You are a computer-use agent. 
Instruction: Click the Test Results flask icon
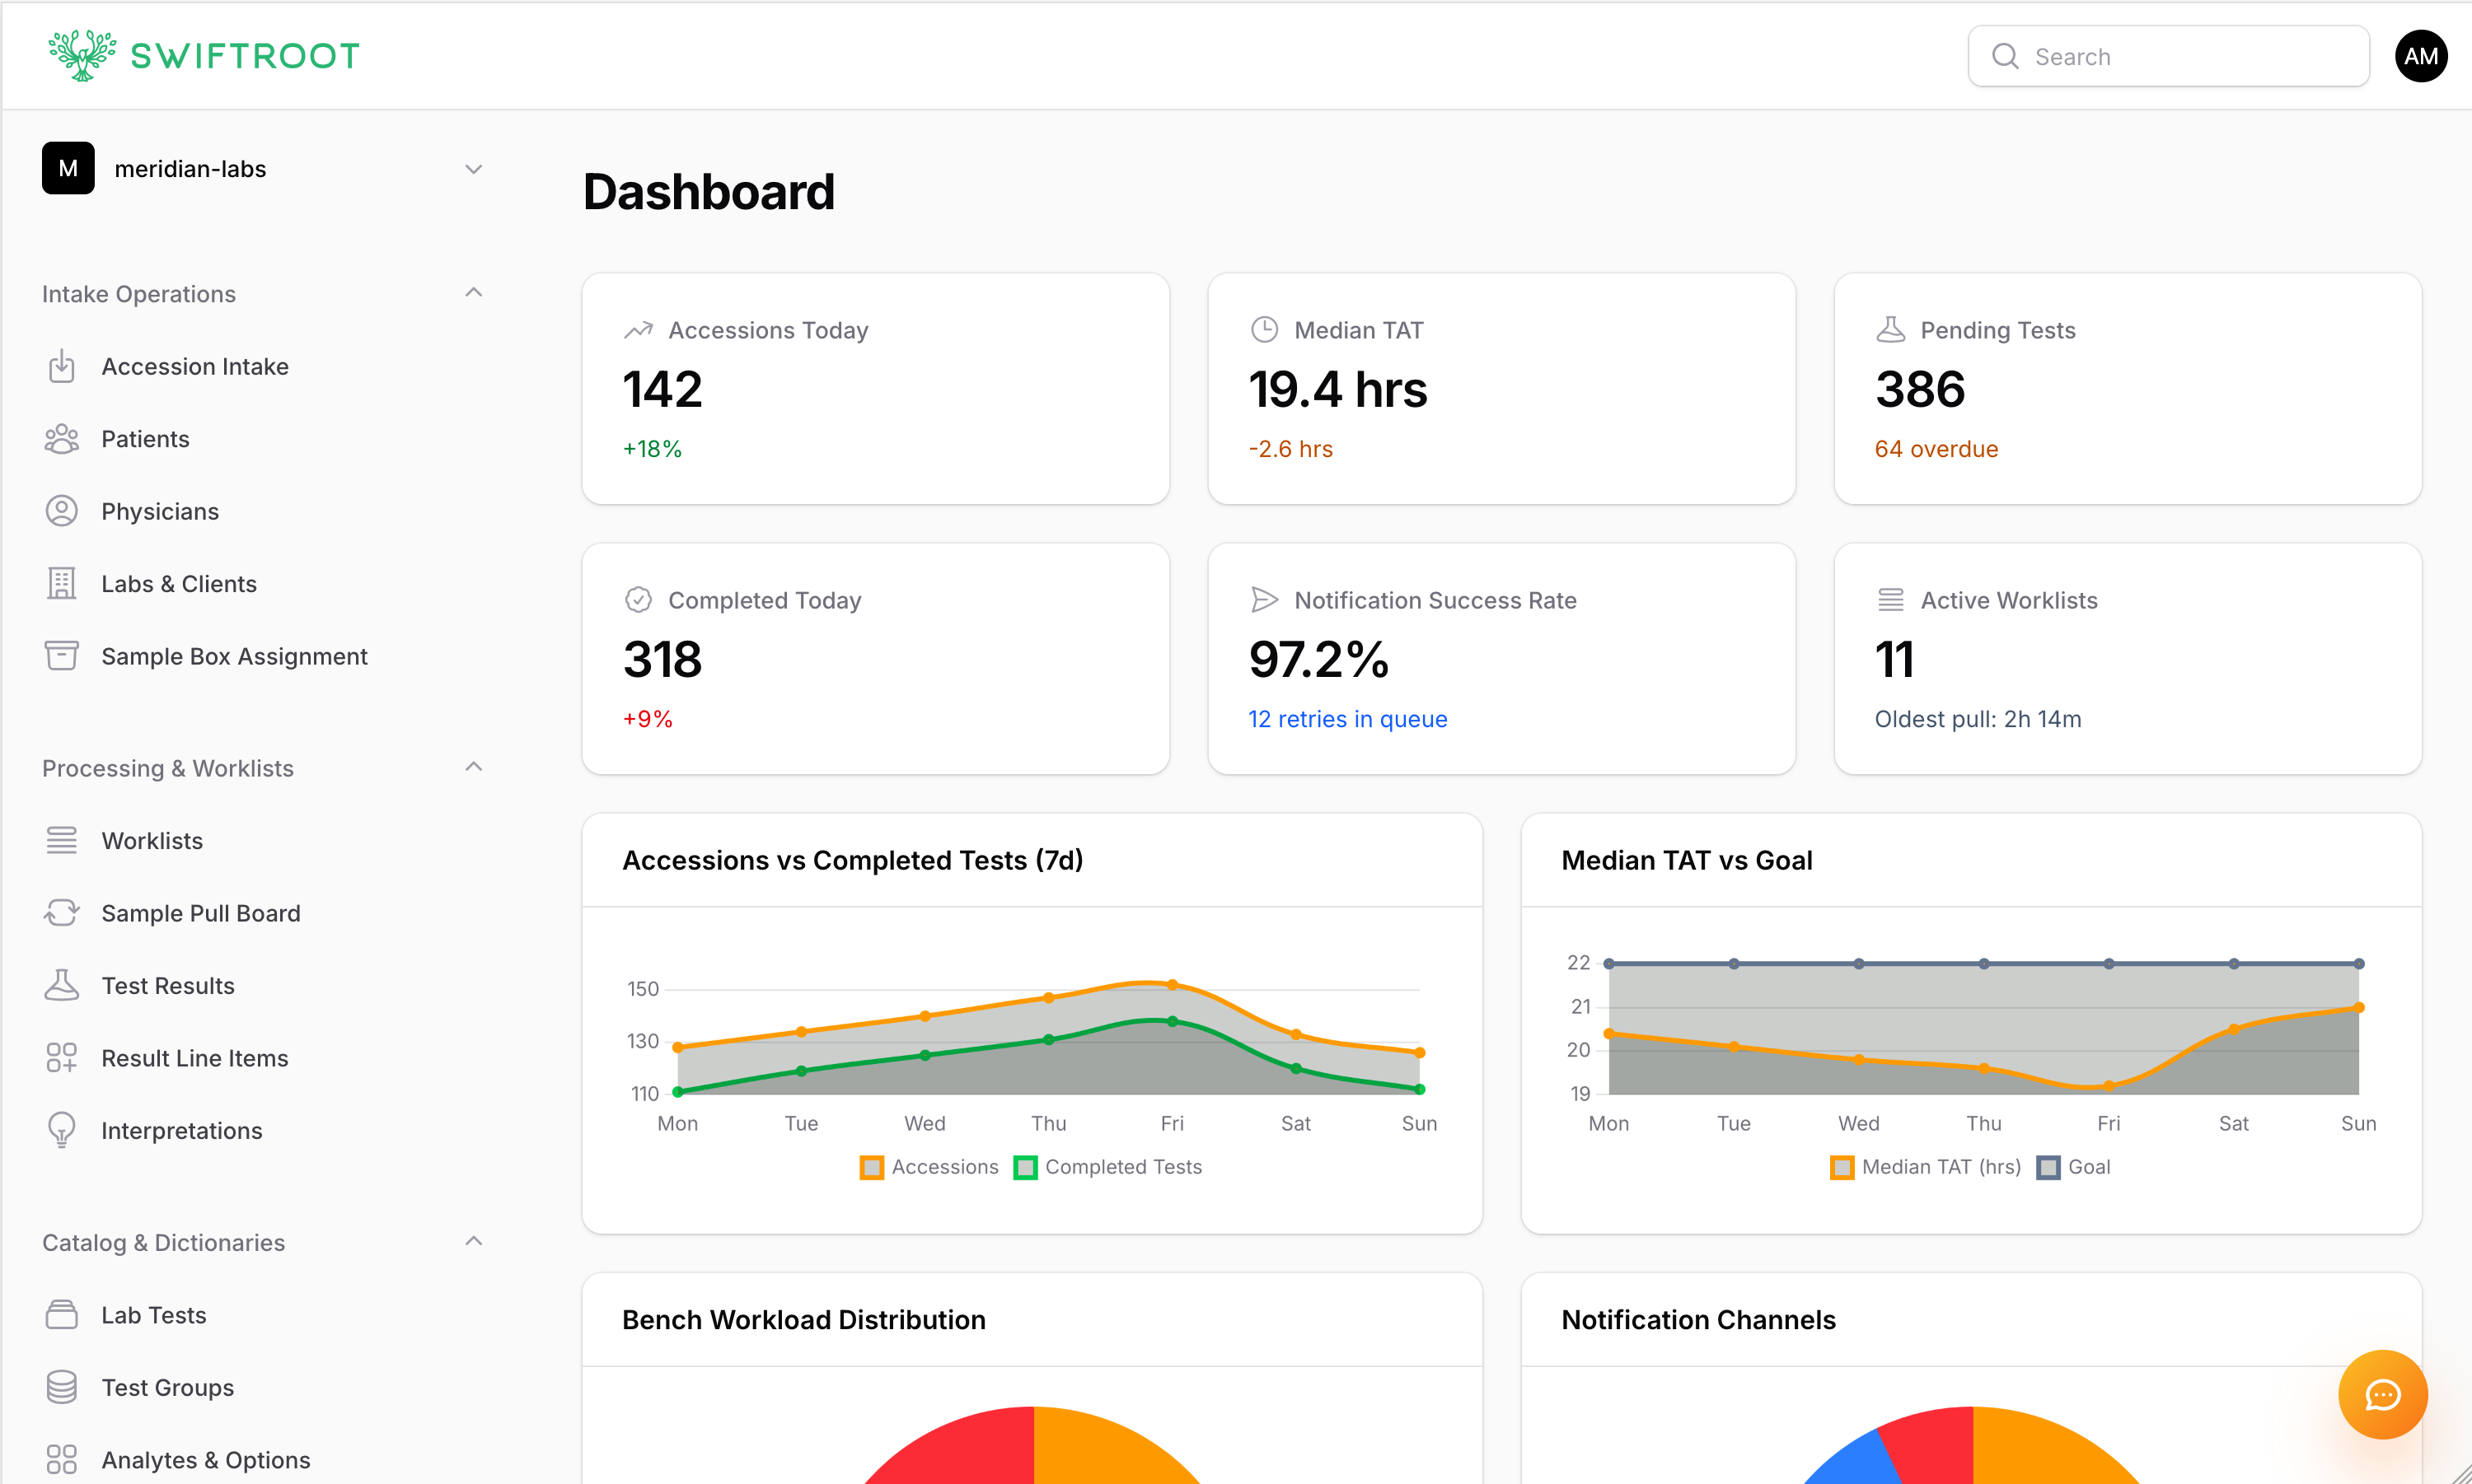[61, 986]
